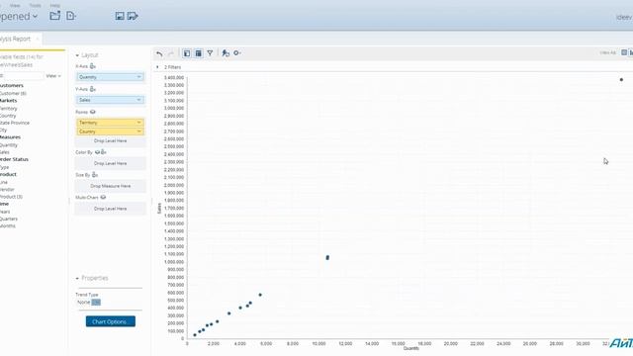Click Drop Level Here under Multi-Chart
633x356 pixels.
pyautogui.click(x=110, y=209)
